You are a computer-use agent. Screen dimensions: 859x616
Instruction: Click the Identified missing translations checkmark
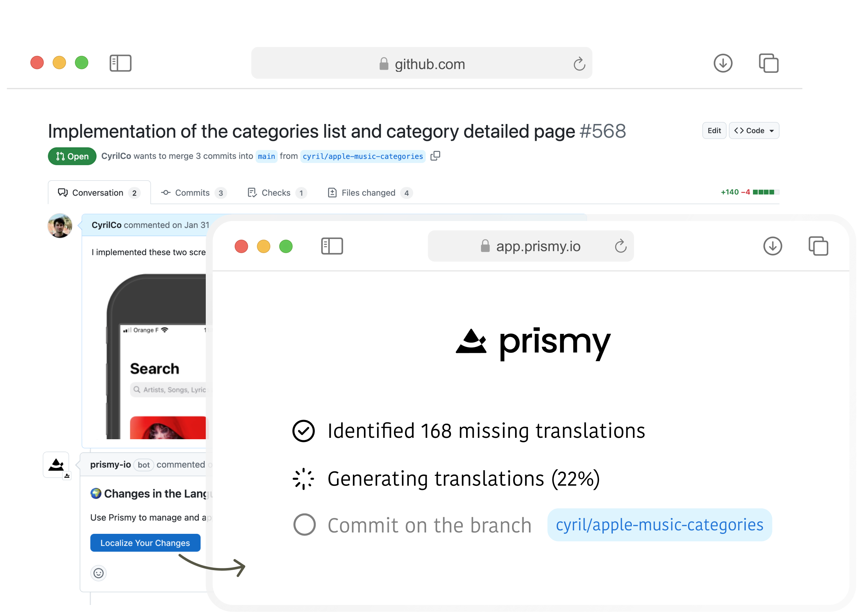point(303,431)
